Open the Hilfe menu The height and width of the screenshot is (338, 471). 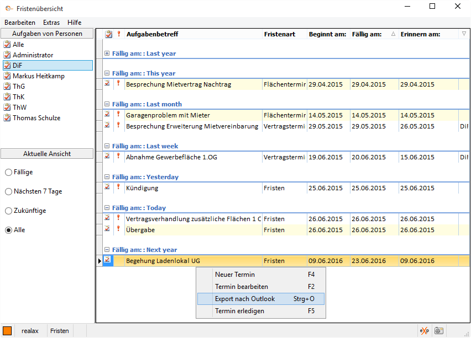[75, 23]
